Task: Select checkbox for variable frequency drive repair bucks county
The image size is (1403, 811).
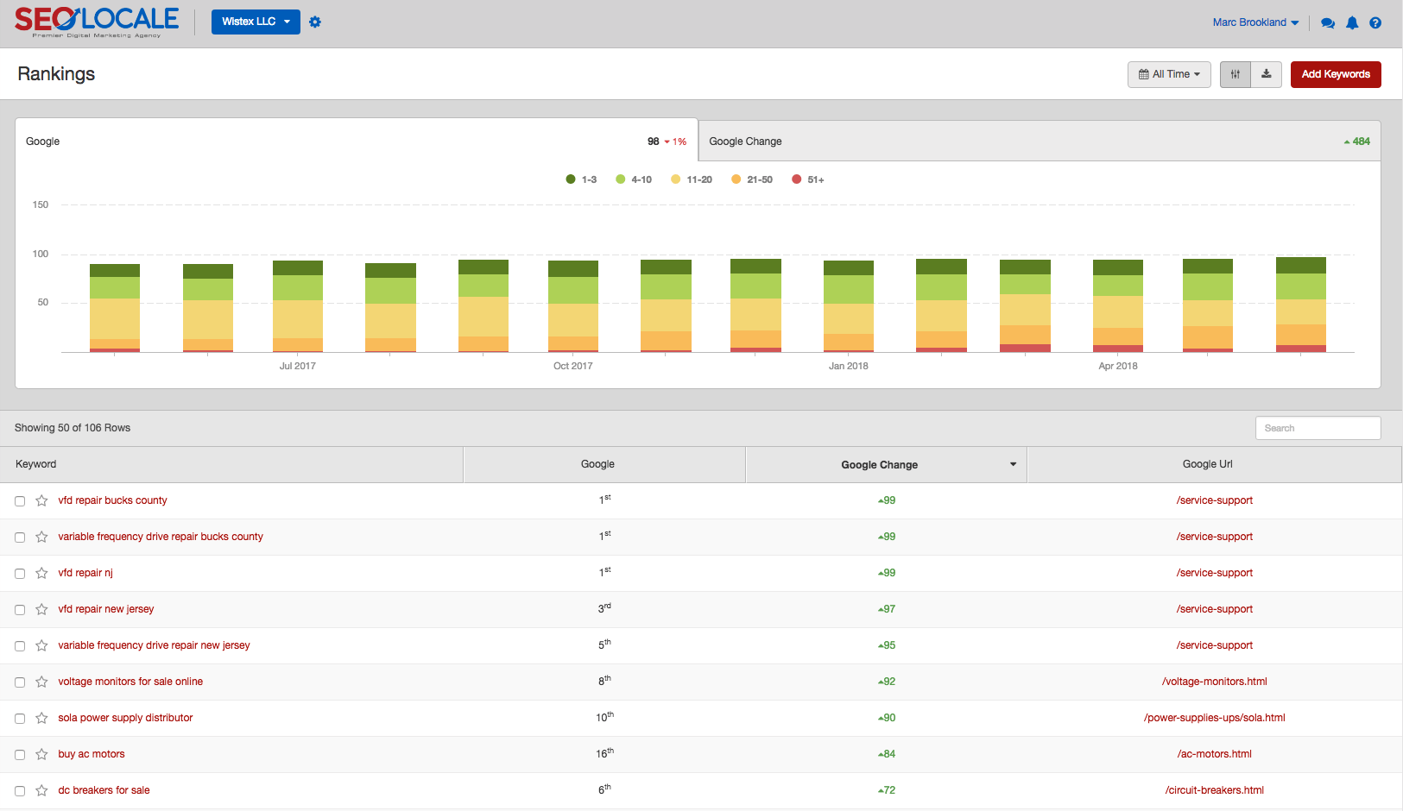Action: pyautogui.click(x=20, y=538)
